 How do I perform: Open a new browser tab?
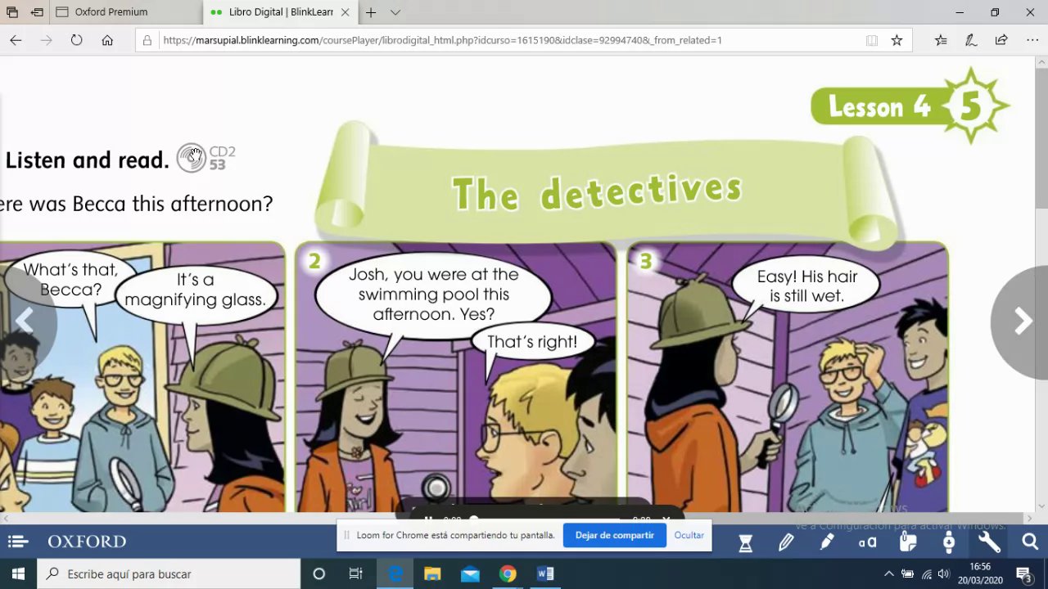click(x=371, y=12)
